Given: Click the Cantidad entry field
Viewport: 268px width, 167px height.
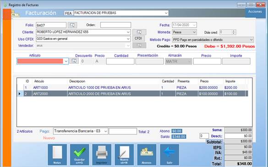Looking at the screenshot, I should [120, 61].
